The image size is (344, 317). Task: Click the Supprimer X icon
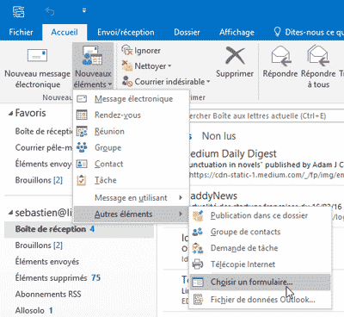point(235,55)
